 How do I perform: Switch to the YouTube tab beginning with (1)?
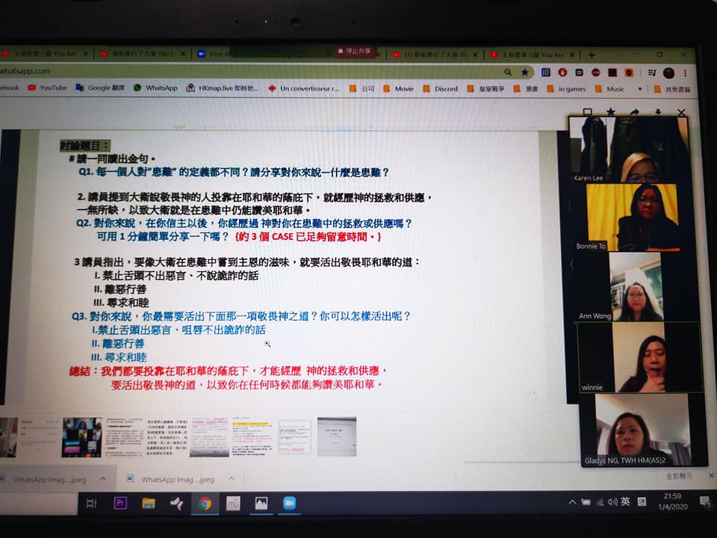pos(435,55)
